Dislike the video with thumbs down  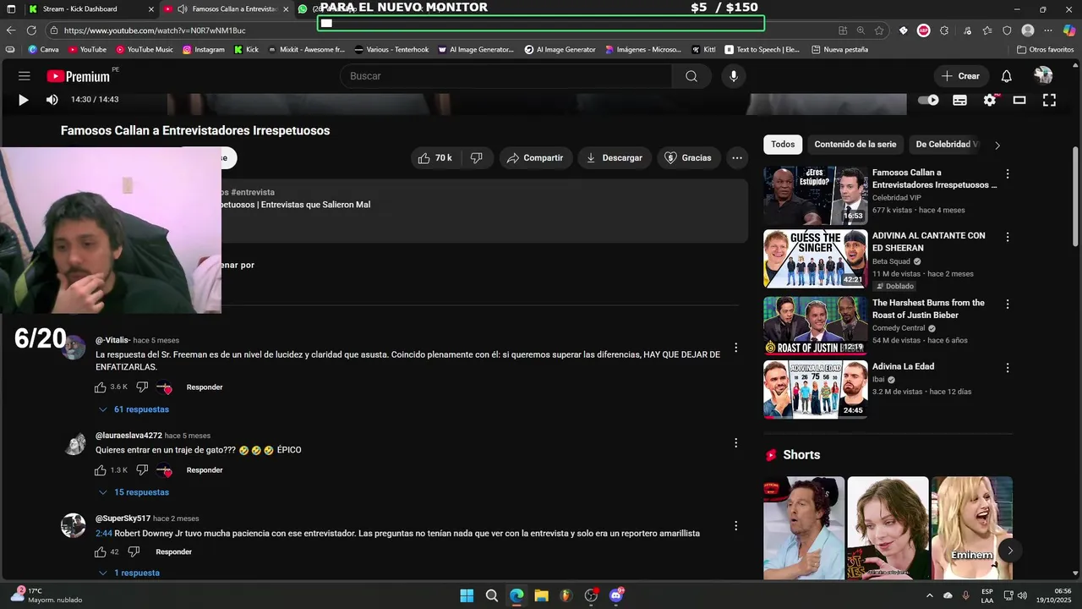pyautogui.click(x=476, y=158)
